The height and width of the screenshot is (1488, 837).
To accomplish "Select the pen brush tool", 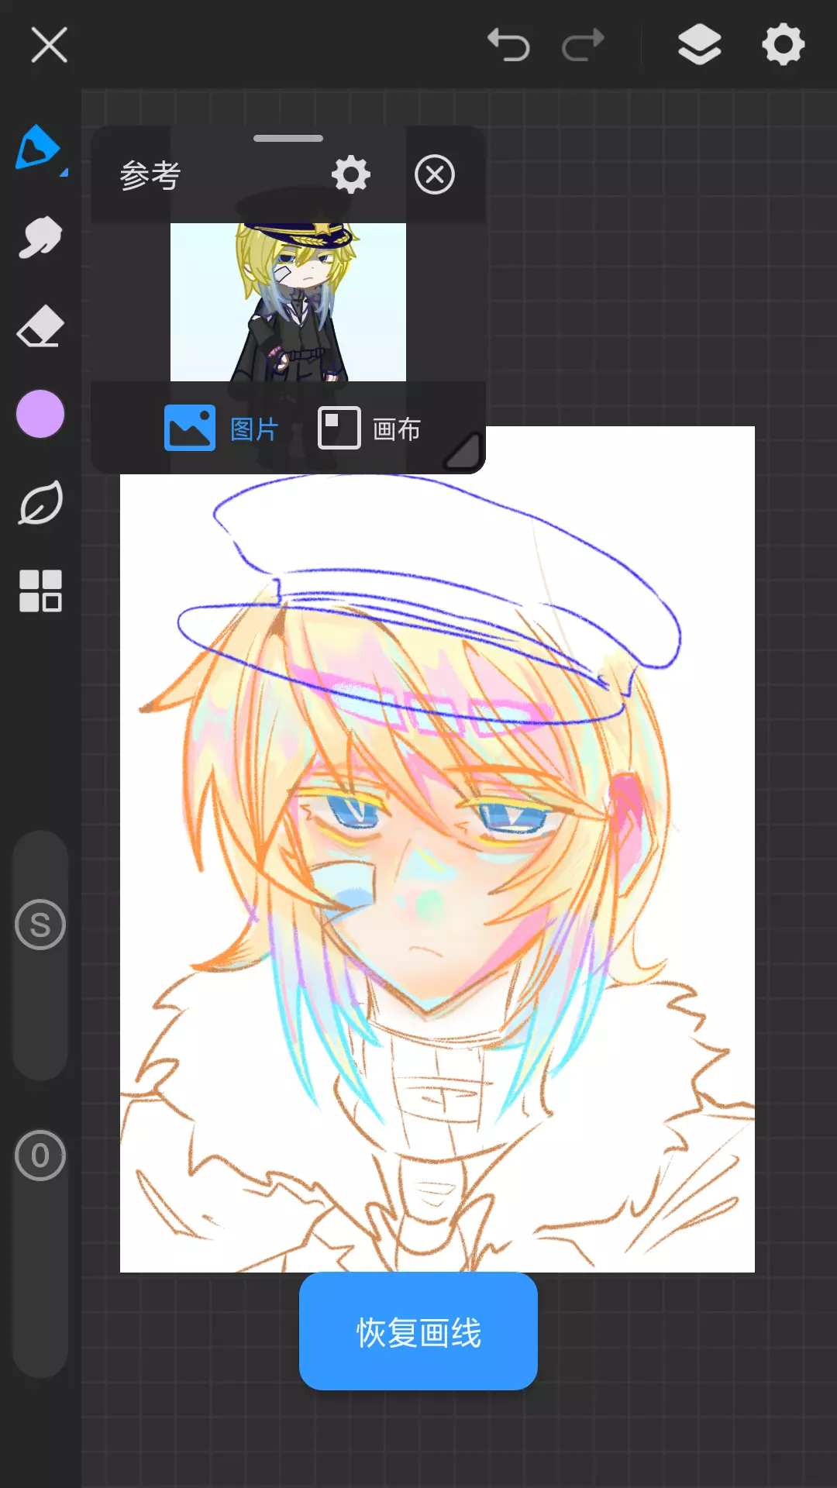I will pyautogui.click(x=39, y=148).
